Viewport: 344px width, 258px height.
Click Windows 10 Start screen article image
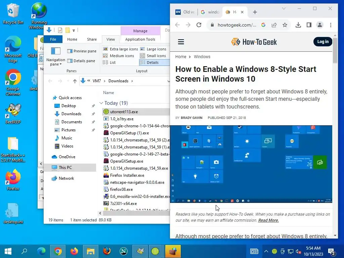coord(251,164)
